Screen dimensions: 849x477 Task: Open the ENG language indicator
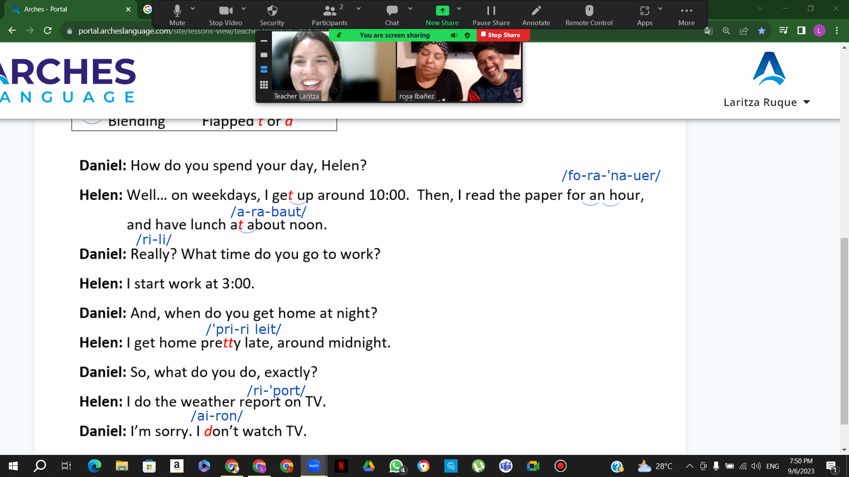click(773, 466)
